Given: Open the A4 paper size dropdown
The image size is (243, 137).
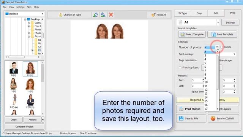Looking at the screenshot, I should 218,22.
